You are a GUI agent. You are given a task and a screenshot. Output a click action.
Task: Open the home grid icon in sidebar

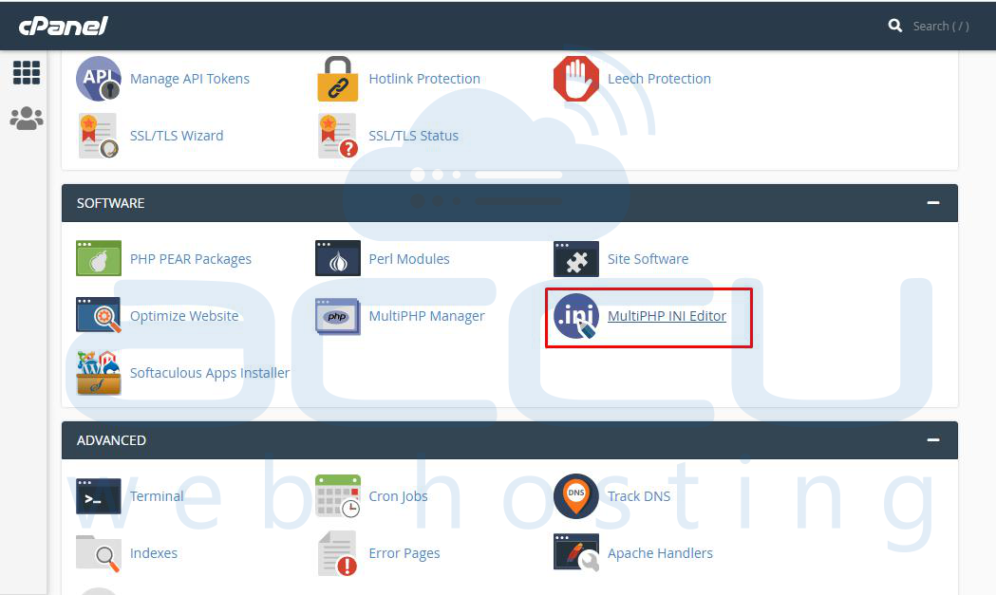(x=27, y=72)
